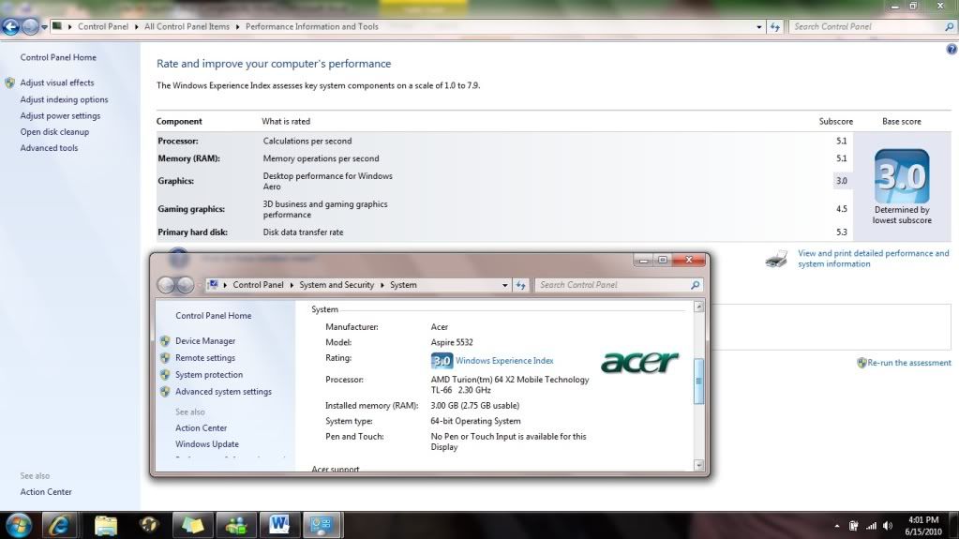959x539 pixels.
Task: Click Control Panel breadcrumb in System window
Action: coord(258,285)
